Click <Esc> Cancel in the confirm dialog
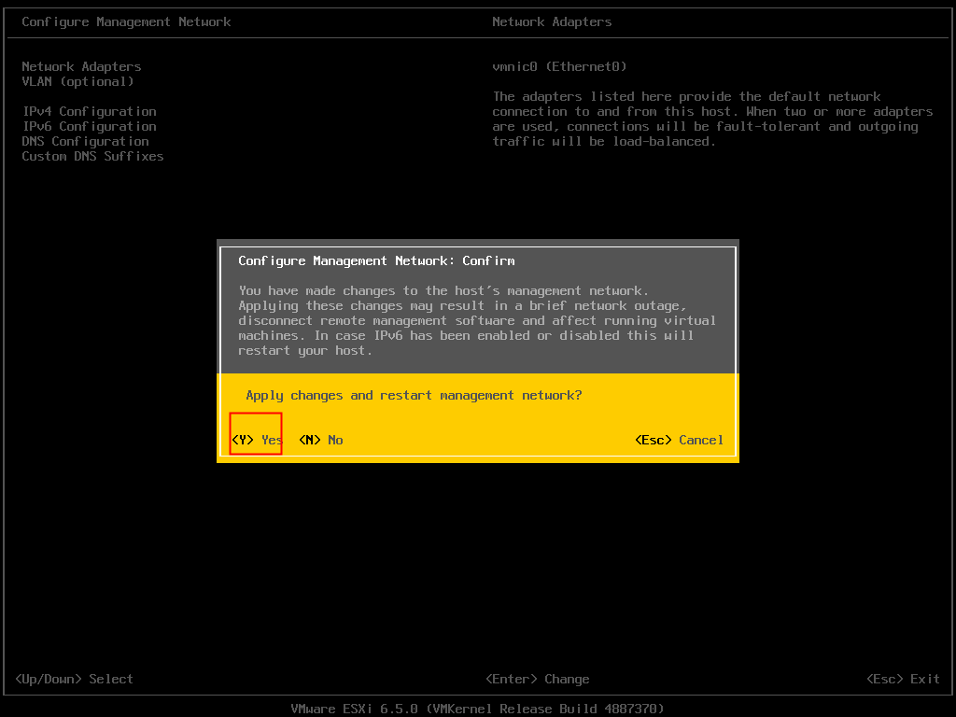Image resolution: width=956 pixels, height=717 pixels. [x=678, y=440]
